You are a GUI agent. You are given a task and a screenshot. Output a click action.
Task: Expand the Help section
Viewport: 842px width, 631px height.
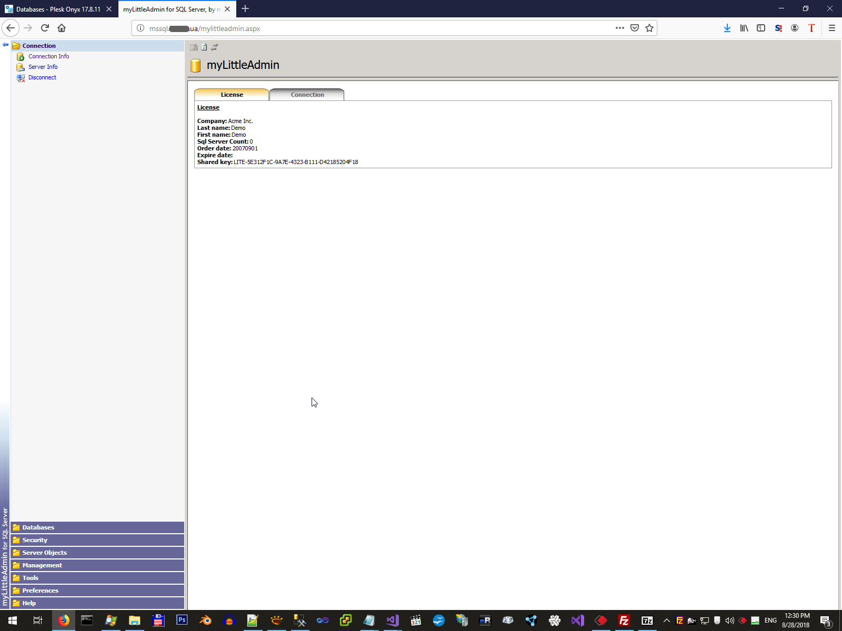click(97, 603)
